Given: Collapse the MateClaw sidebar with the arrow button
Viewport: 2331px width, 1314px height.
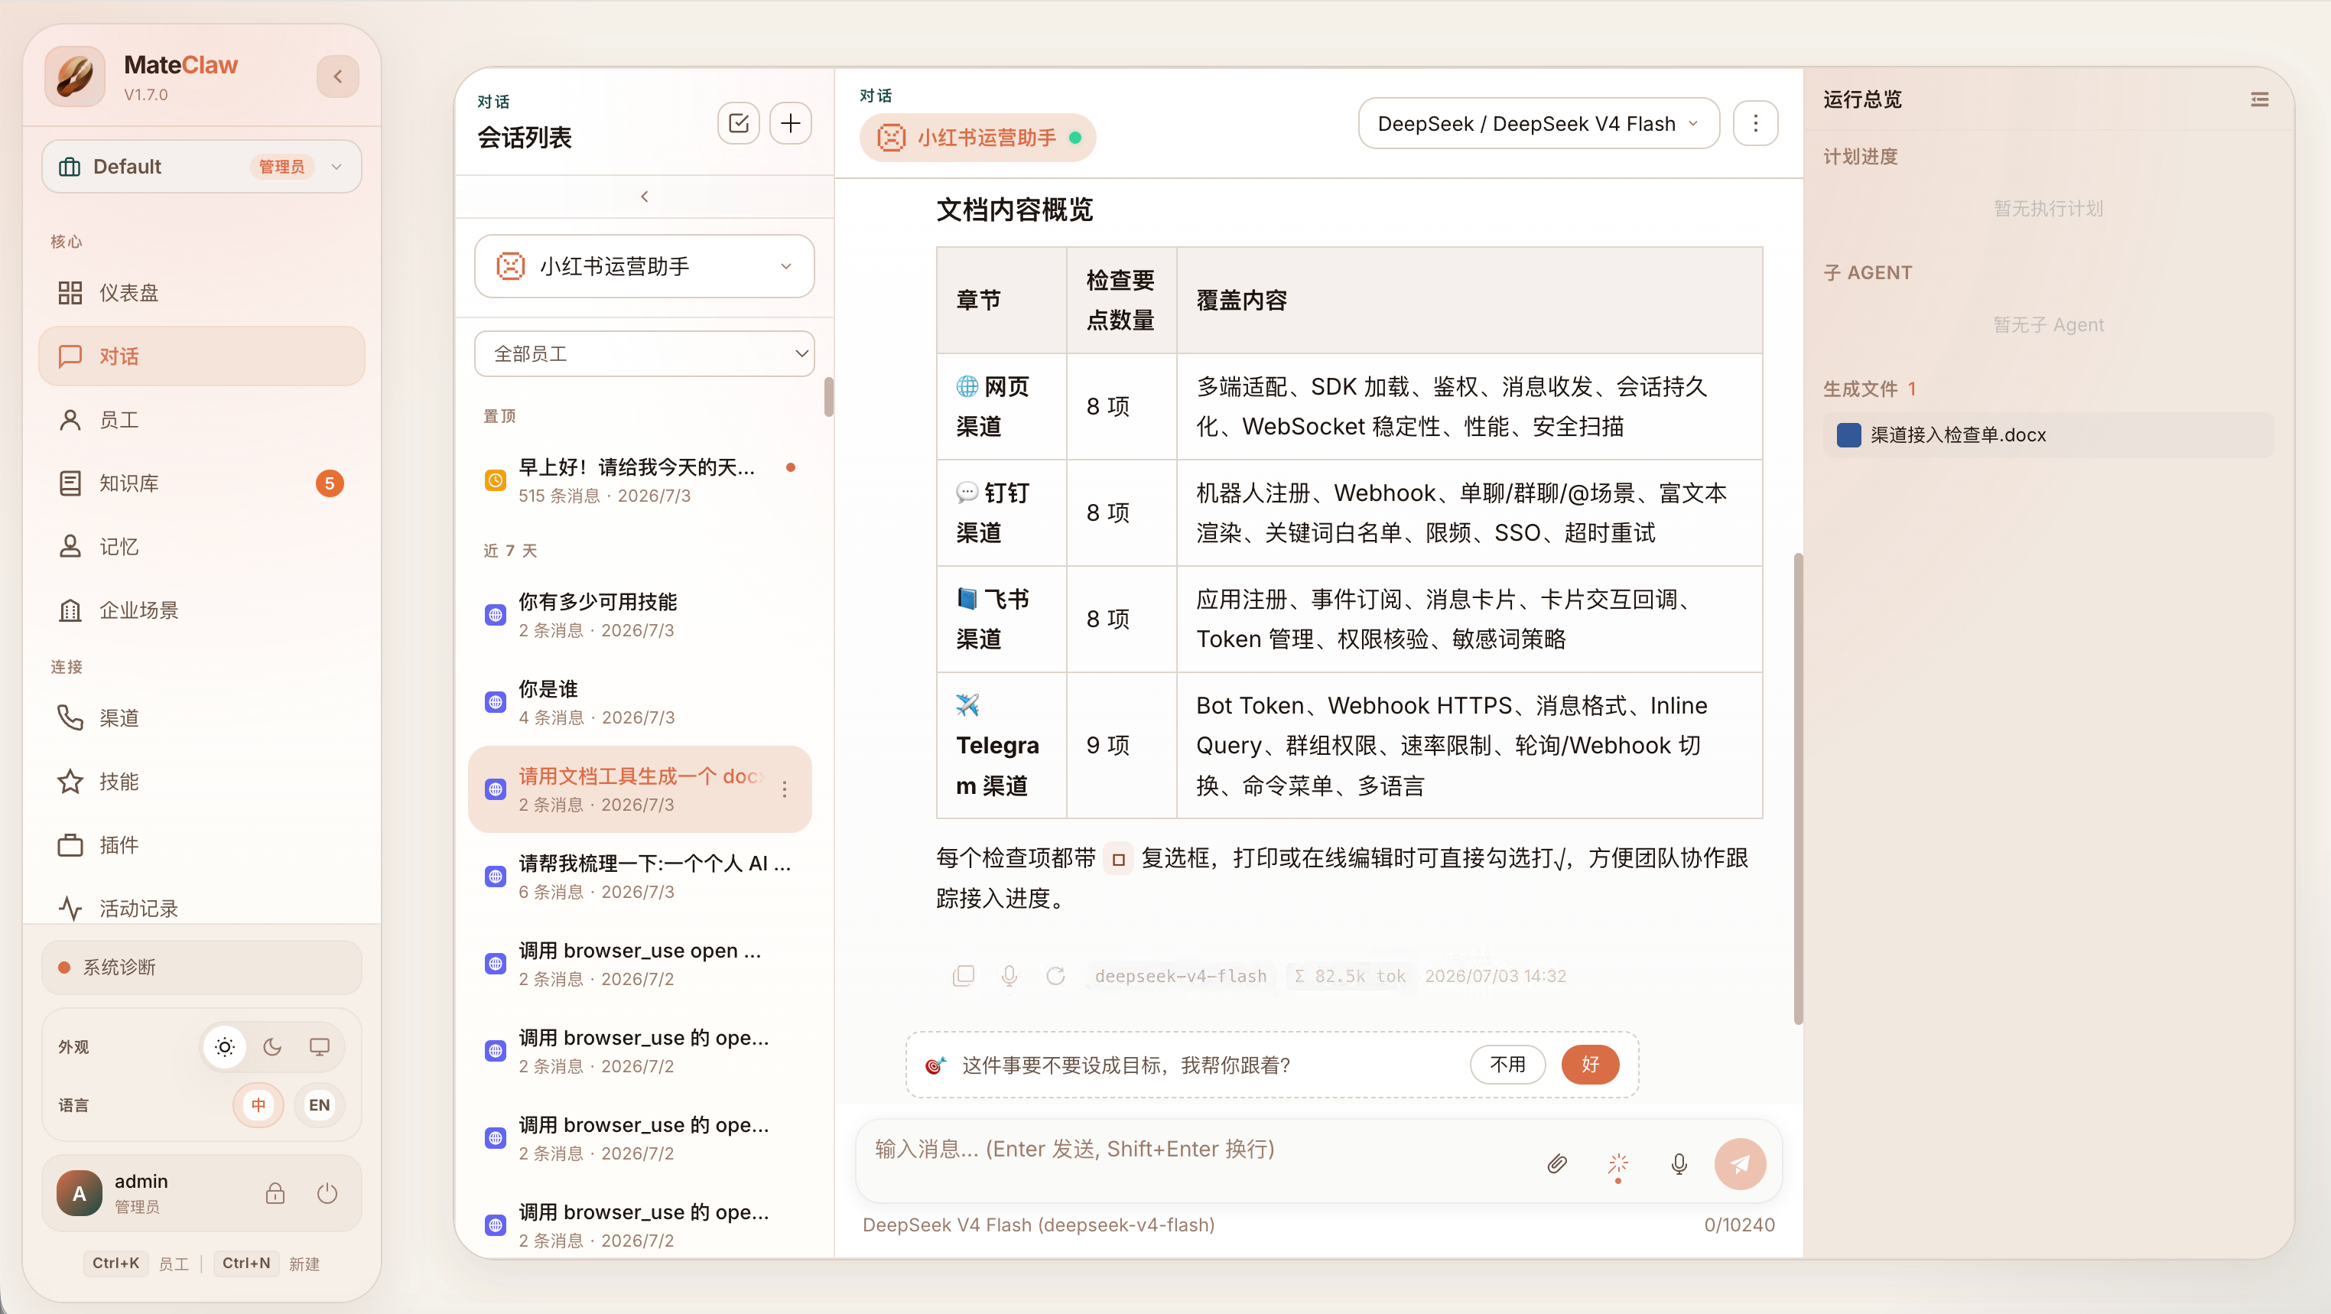Looking at the screenshot, I should click(337, 76).
